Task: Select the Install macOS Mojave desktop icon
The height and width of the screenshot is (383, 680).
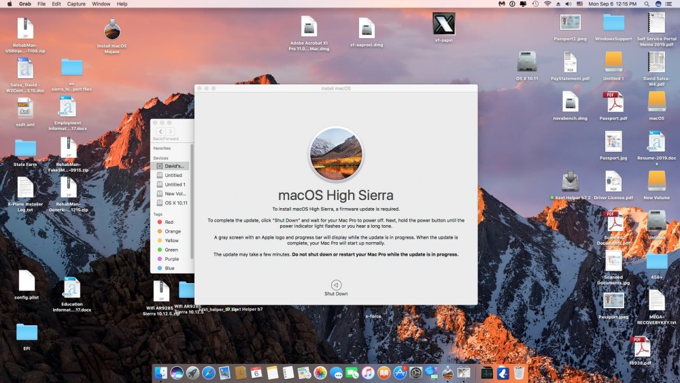Action: click(112, 31)
